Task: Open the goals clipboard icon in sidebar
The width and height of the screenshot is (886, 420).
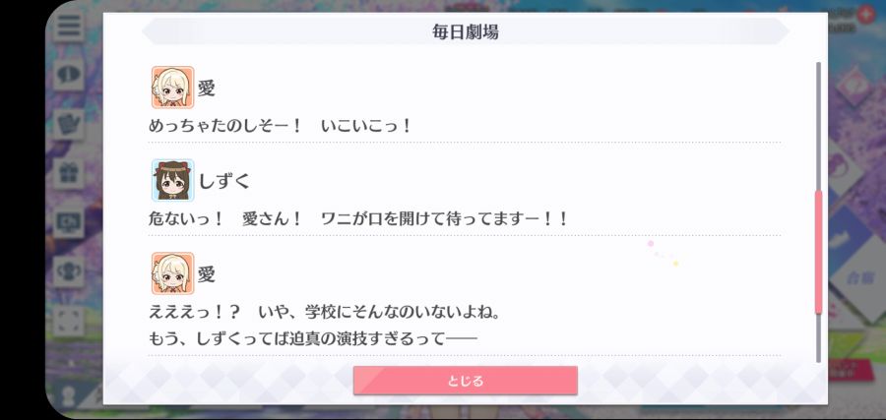Action: pyautogui.click(x=69, y=123)
